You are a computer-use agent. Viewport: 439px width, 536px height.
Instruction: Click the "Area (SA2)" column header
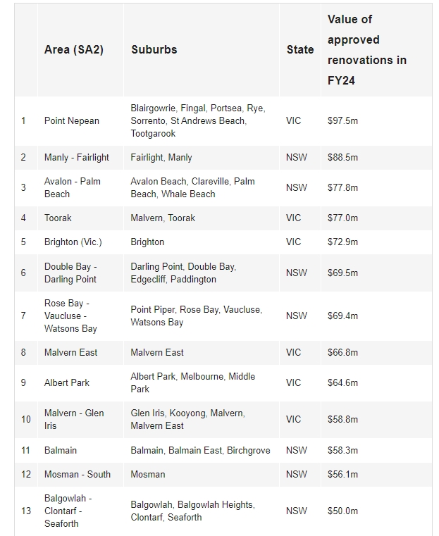click(73, 50)
